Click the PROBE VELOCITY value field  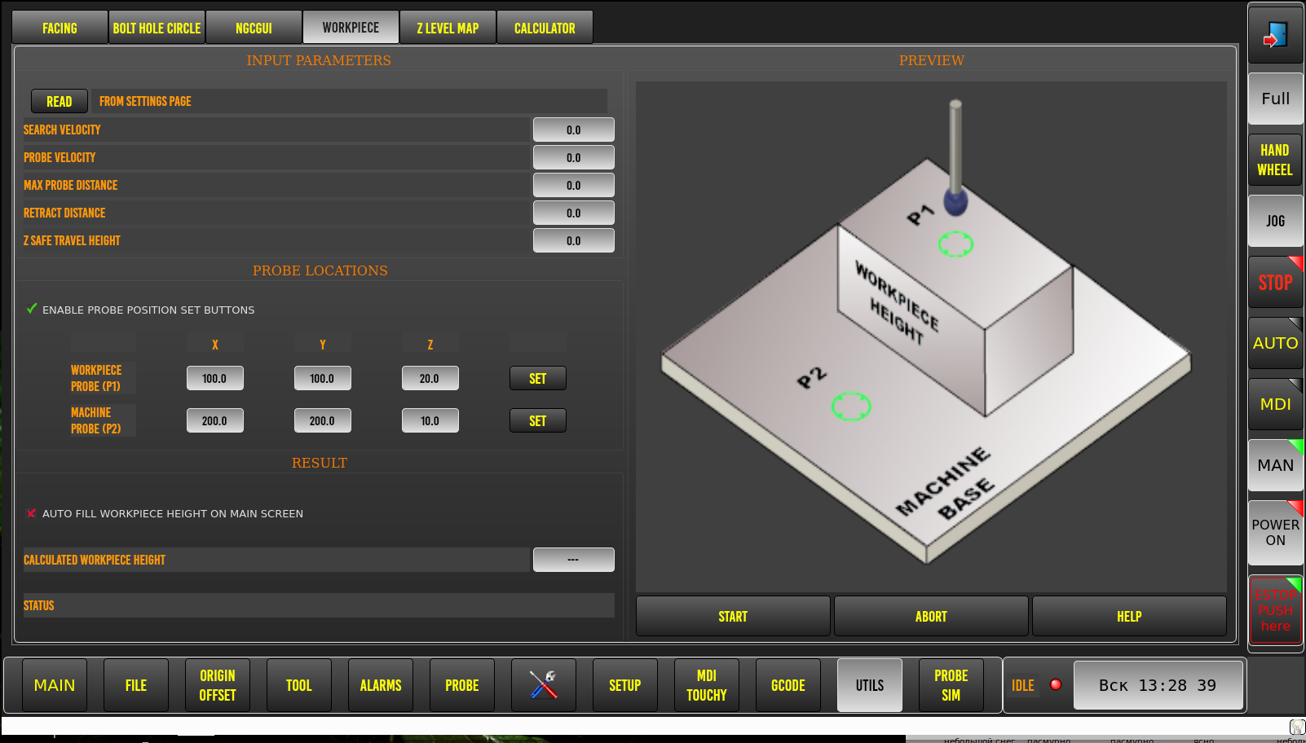coord(574,157)
